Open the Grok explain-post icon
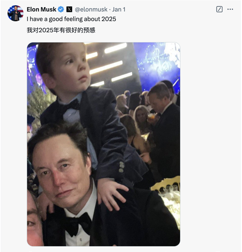The image size is (242, 252). (x=219, y=9)
